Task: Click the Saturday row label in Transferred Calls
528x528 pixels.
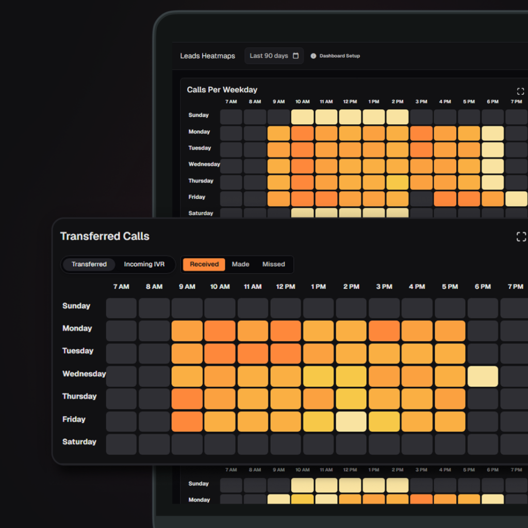Action: coord(79,442)
